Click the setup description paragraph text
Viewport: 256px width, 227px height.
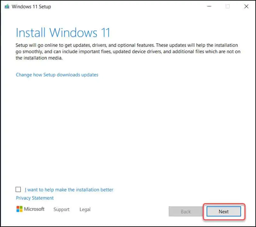(x=128, y=52)
